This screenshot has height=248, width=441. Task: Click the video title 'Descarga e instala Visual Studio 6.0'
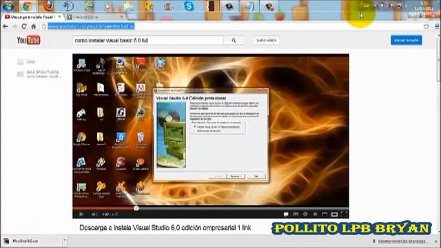tap(165, 228)
